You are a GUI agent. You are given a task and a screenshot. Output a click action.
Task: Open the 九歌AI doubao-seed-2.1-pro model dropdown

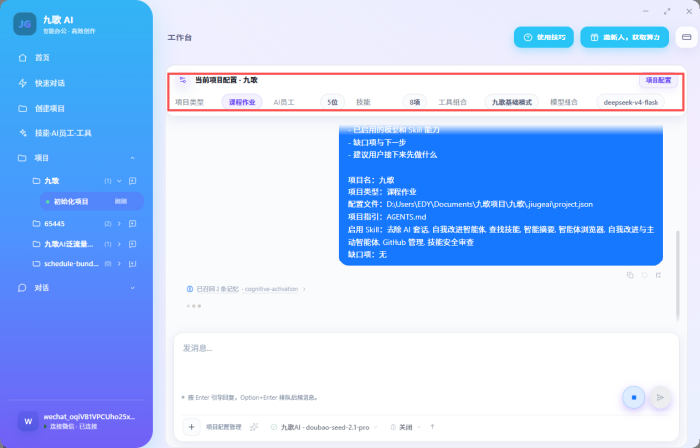tap(324, 427)
